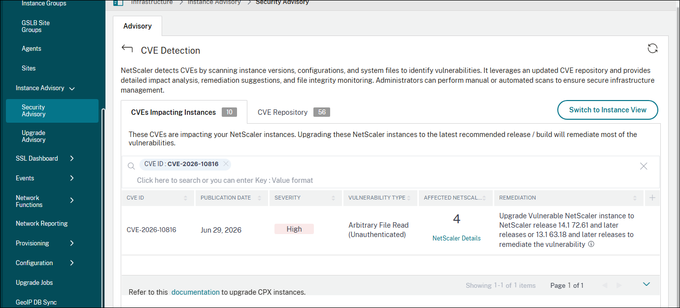Sort by Publication Date column
Viewport: 680px width, 308px height.
tap(260, 198)
